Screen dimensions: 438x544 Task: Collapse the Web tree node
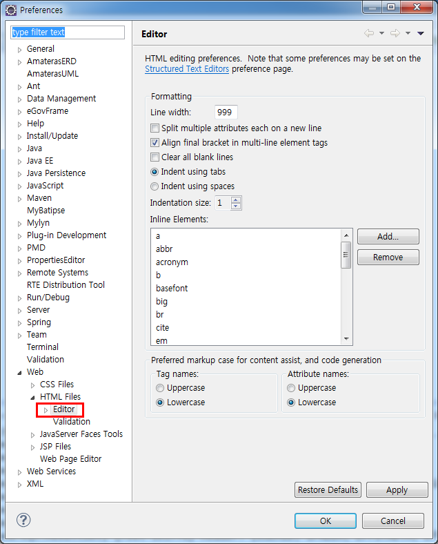pos(20,373)
